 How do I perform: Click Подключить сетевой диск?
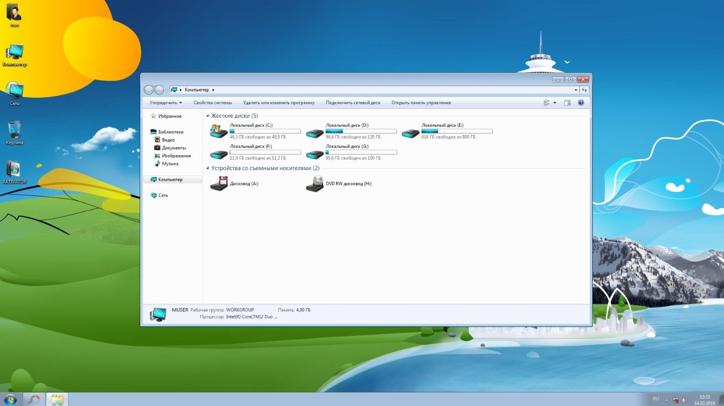(353, 103)
